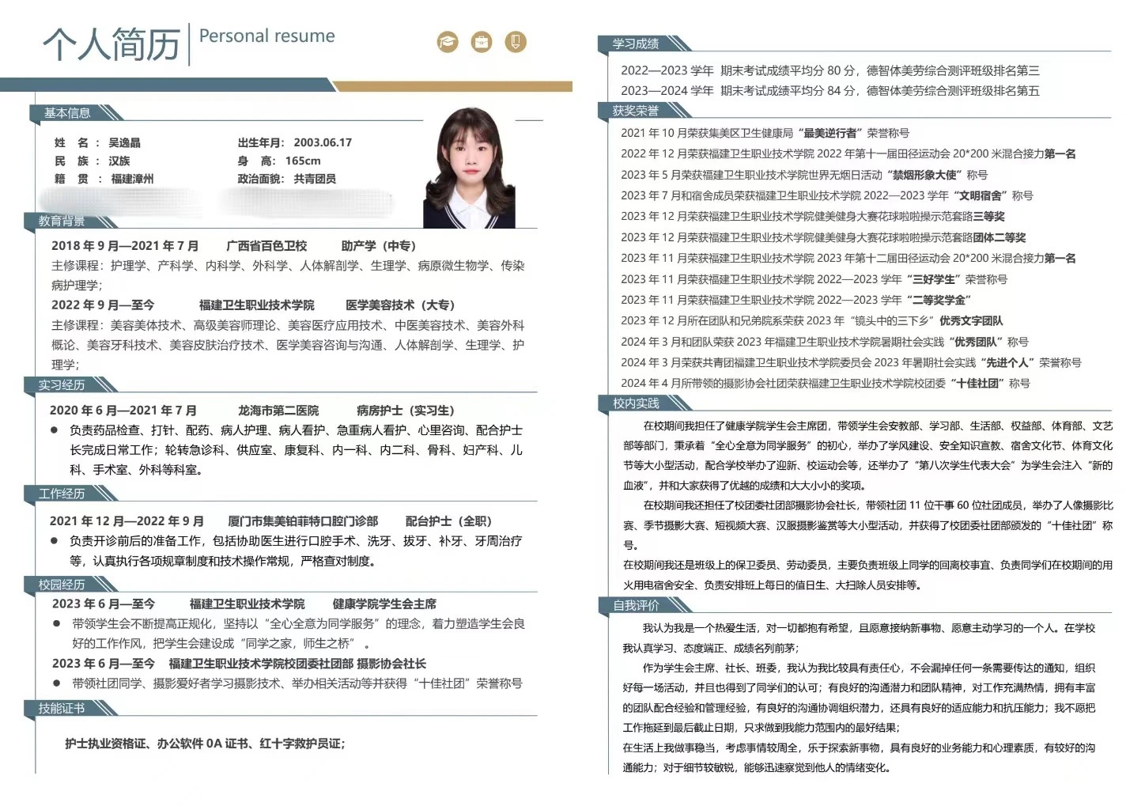Click the 学习成绩 section header
The width and height of the screenshot is (1145, 810).
coord(635,44)
